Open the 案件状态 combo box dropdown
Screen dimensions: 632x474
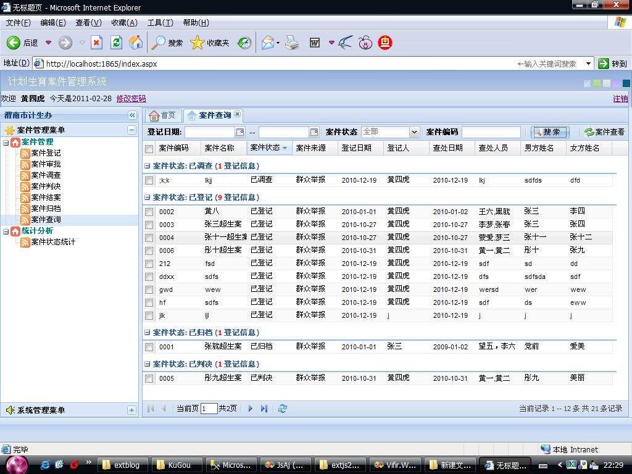tap(414, 132)
